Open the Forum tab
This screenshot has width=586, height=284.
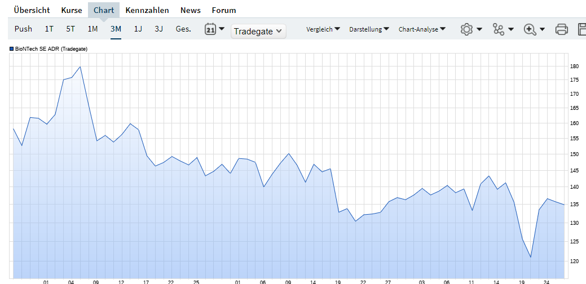(x=224, y=10)
